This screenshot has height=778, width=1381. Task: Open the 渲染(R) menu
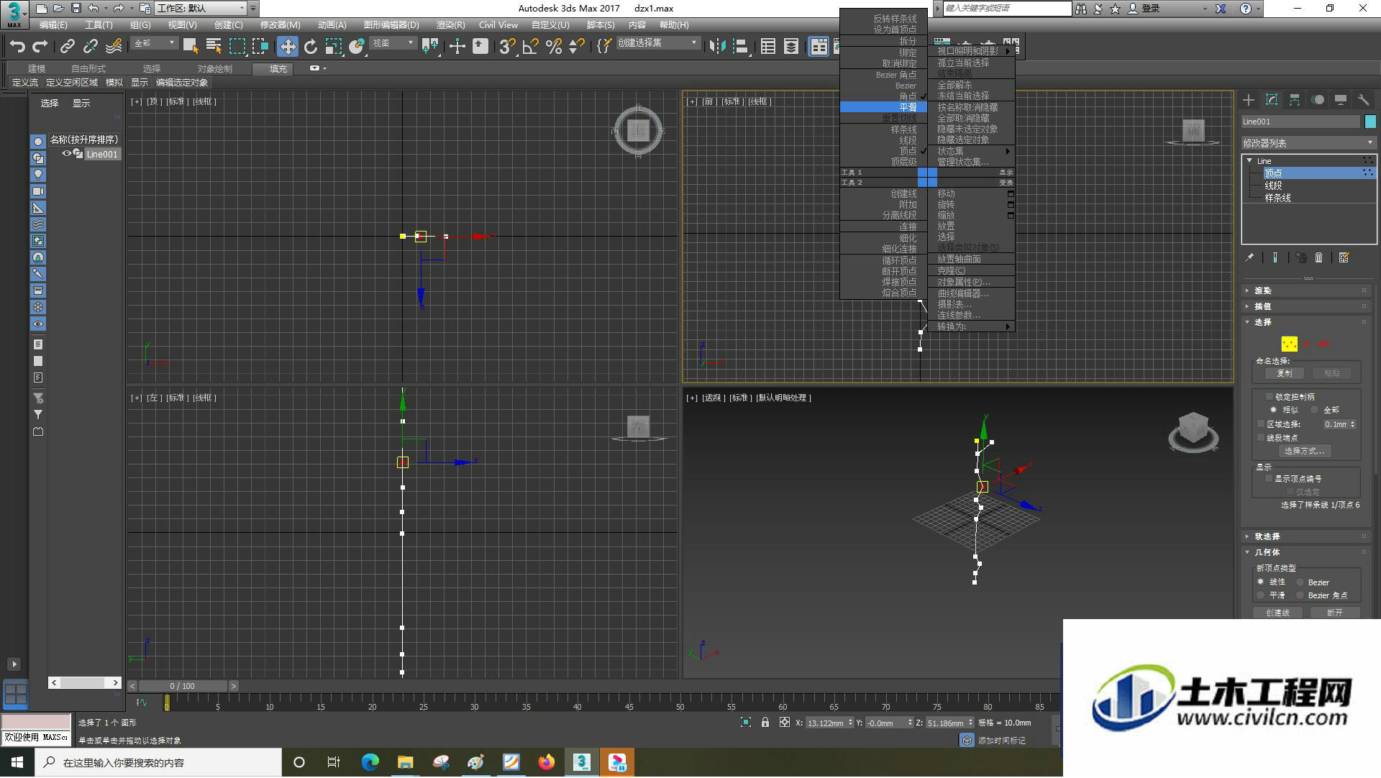(x=450, y=25)
